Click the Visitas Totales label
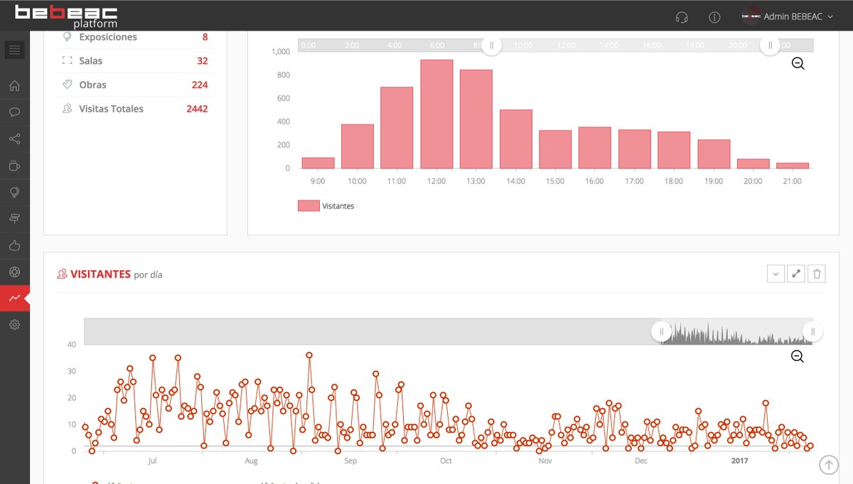 [x=112, y=109]
